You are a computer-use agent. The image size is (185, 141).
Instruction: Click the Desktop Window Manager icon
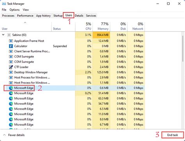coord(11,72)
